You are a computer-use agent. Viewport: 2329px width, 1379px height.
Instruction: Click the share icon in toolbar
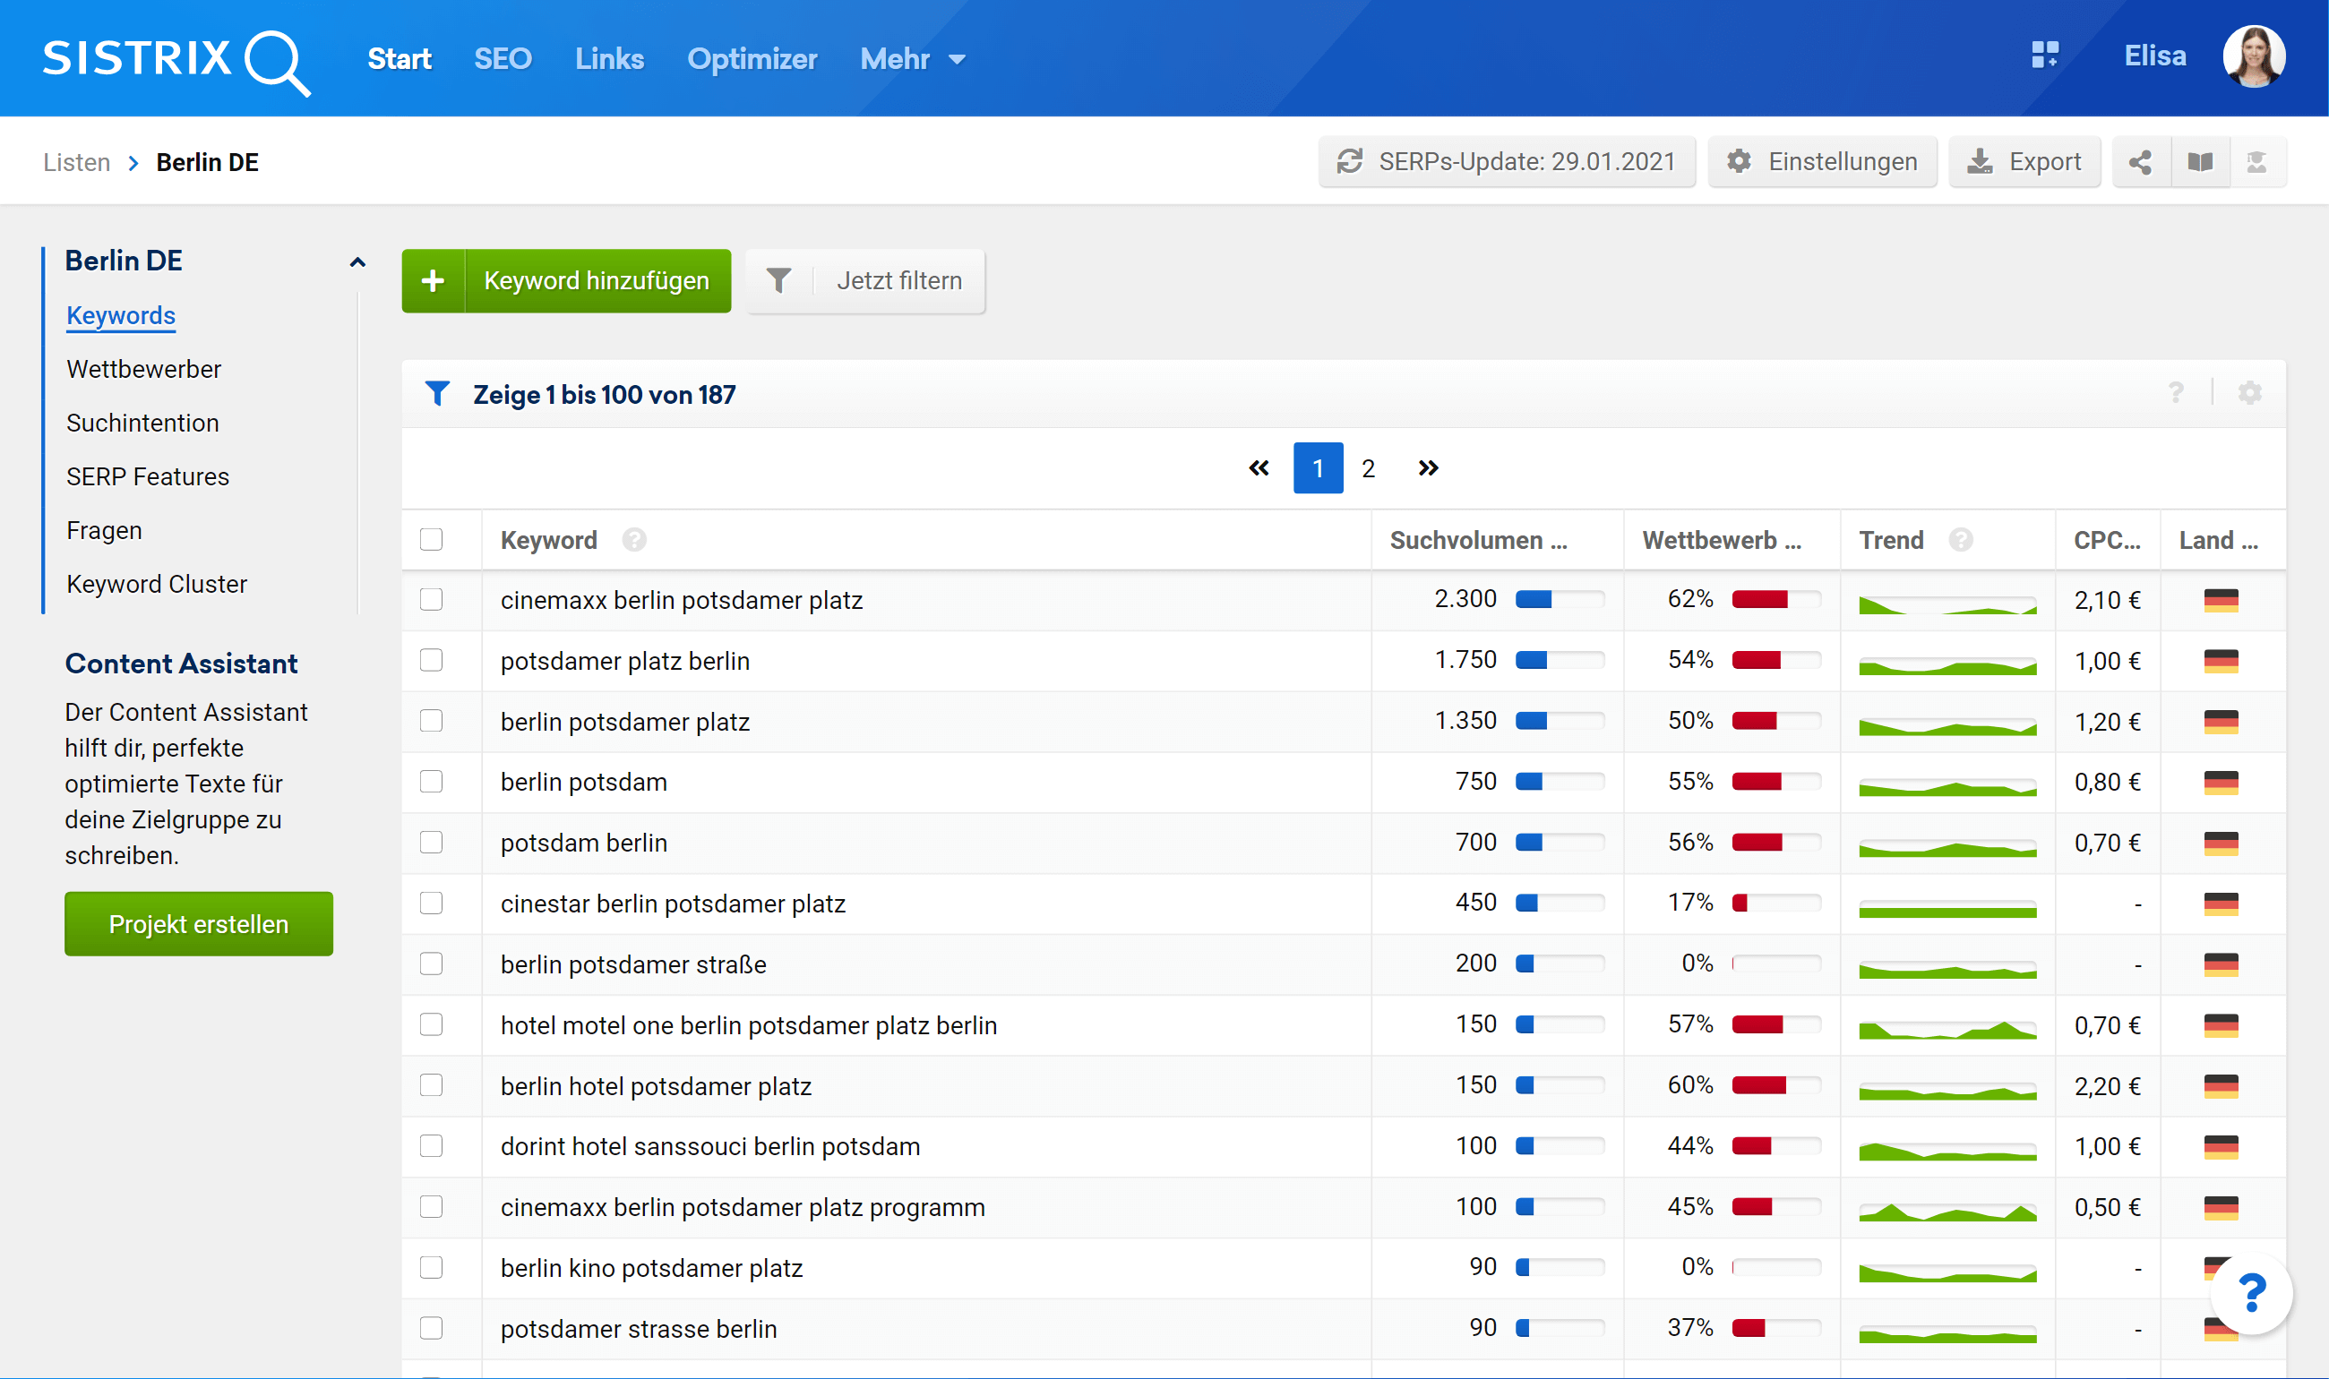click(x=2140, y=163)
